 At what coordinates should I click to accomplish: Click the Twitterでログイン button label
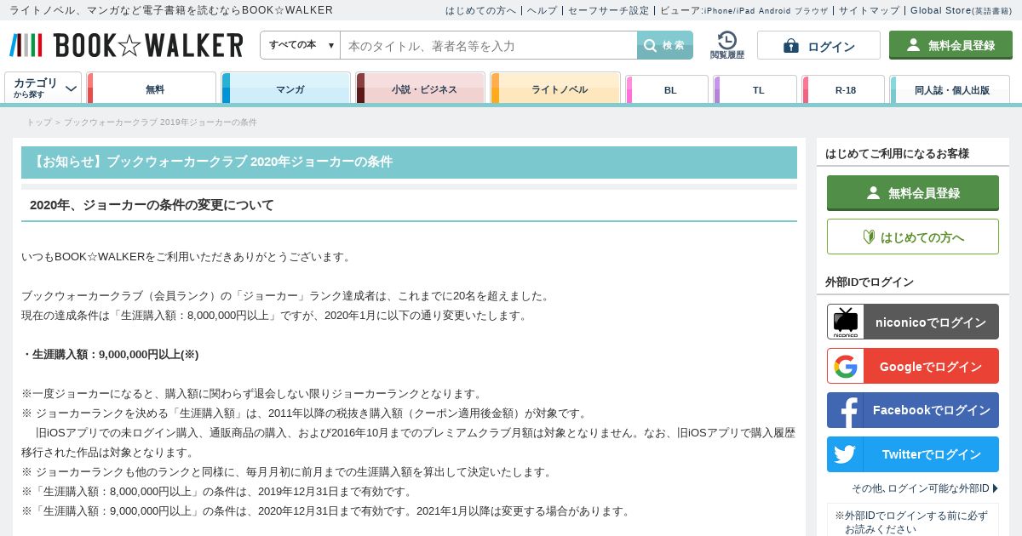point(932,454)
